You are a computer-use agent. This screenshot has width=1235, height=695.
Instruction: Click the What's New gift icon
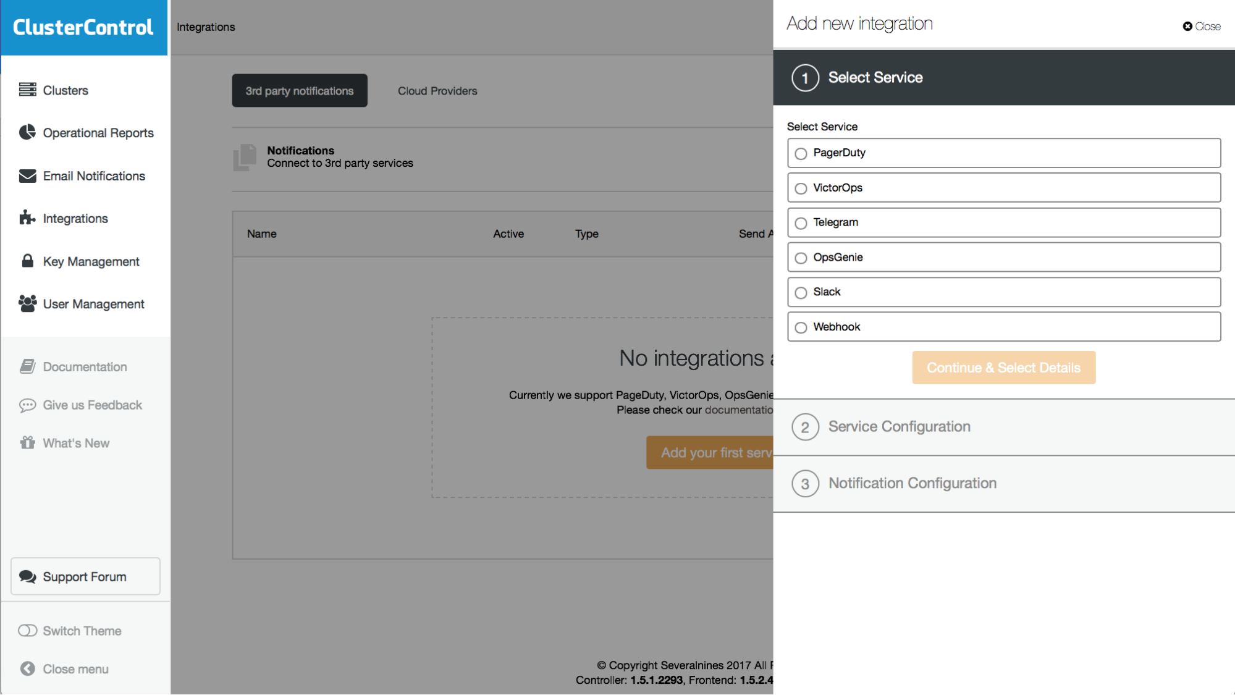(27, 442)
